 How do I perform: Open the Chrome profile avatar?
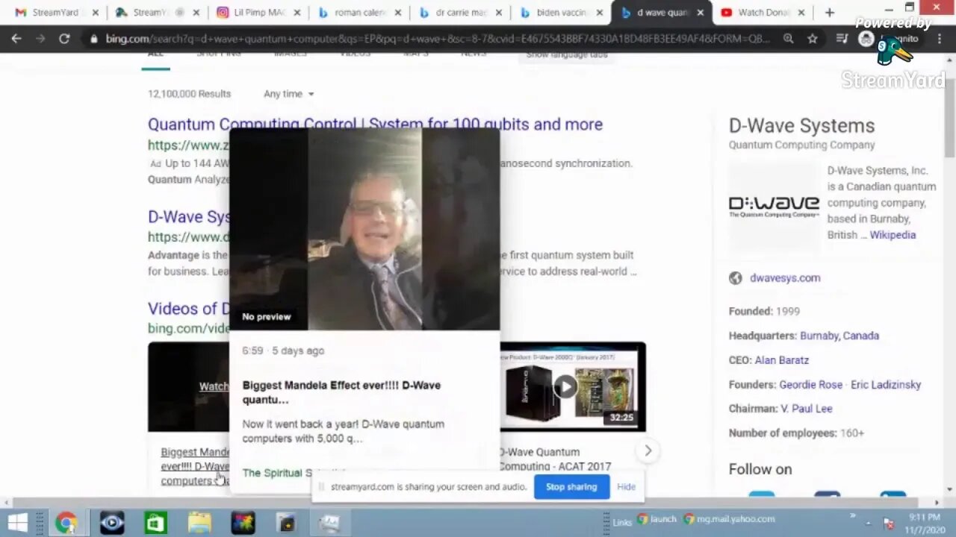click(866, 39)
